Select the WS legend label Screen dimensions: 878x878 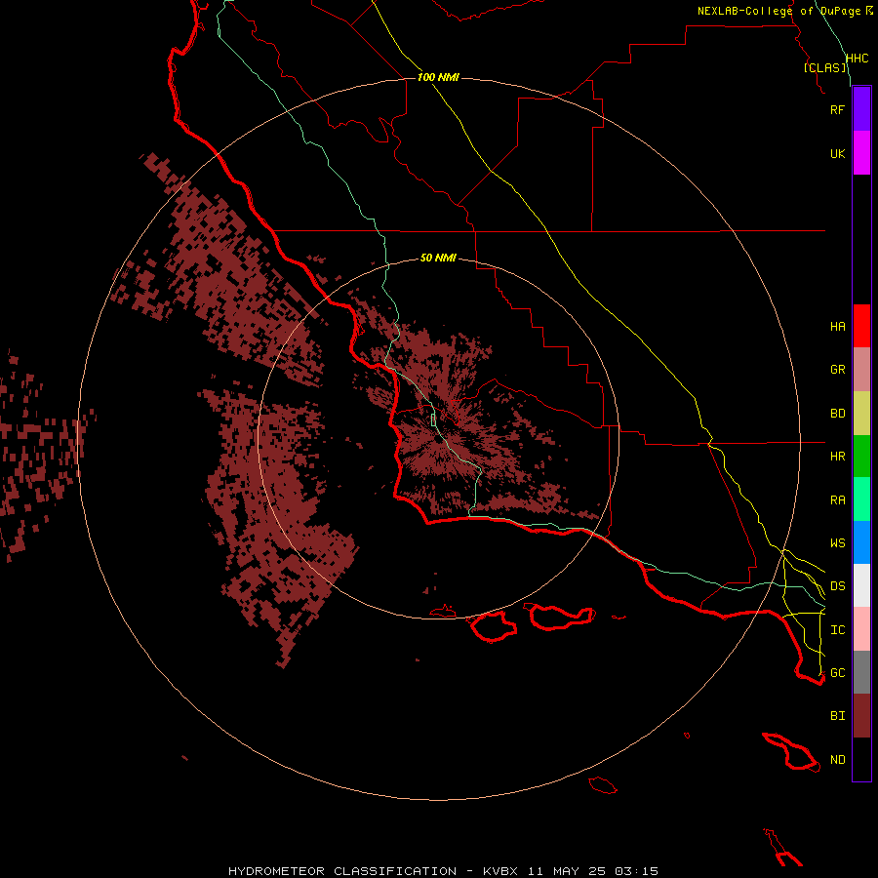(837, 543)
